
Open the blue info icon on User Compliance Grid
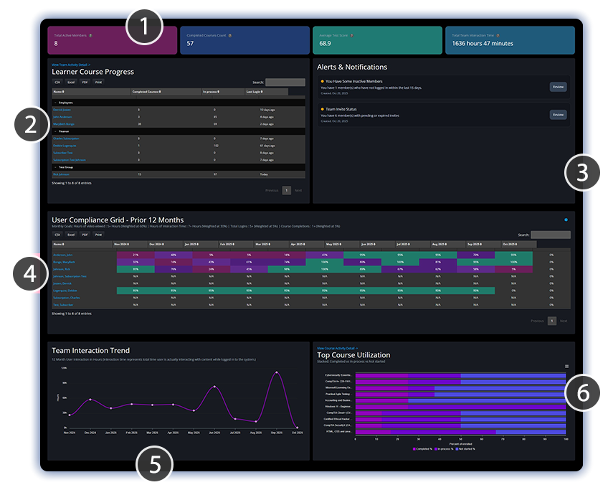click(x=566, y=219)
